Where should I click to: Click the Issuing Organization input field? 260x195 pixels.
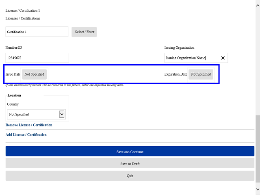[196, 58]
